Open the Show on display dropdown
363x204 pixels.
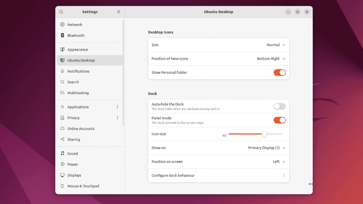tap(267, 148)
